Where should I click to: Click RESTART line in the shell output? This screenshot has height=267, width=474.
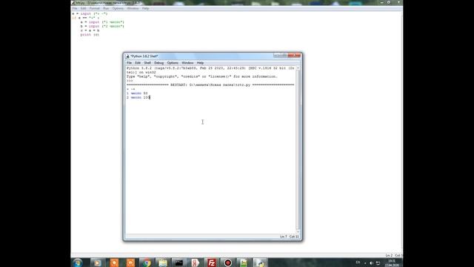pyautogui.click(x=210, y=85)
